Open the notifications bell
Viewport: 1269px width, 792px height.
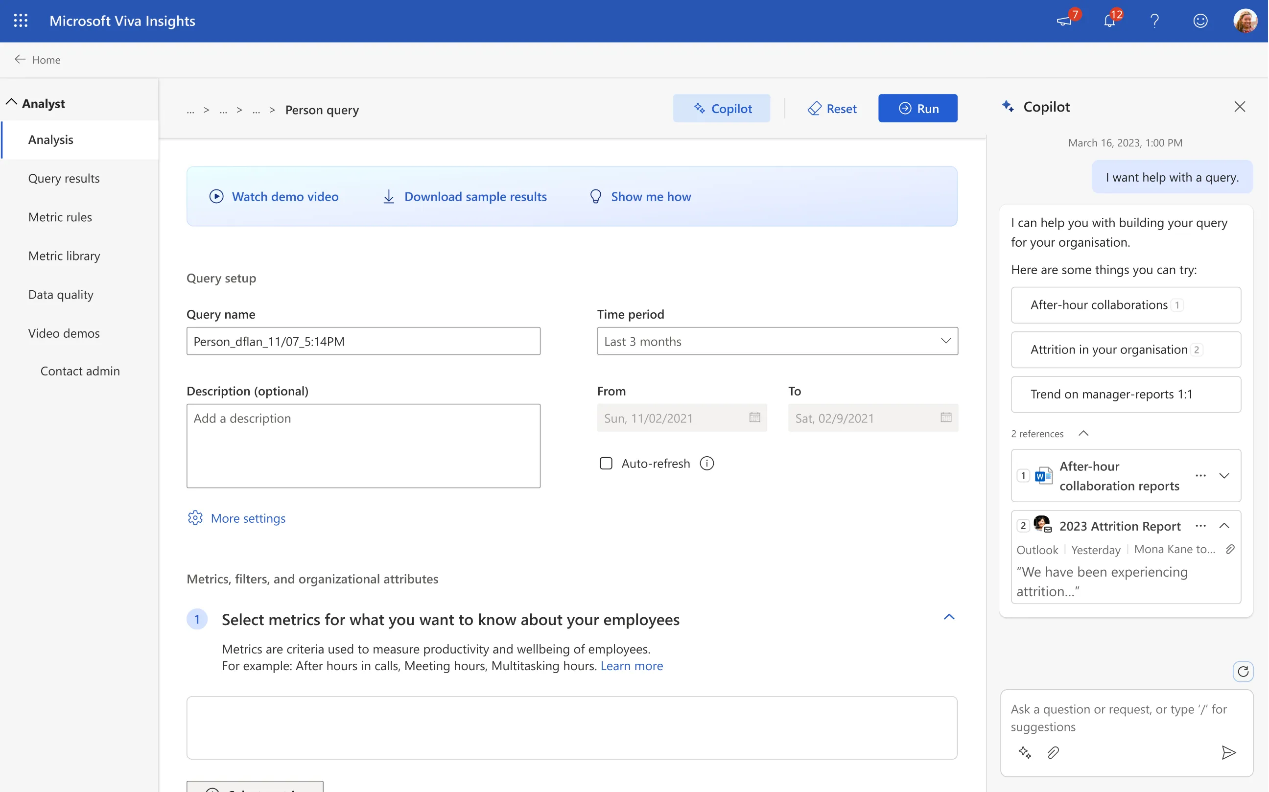point(1109,21)
